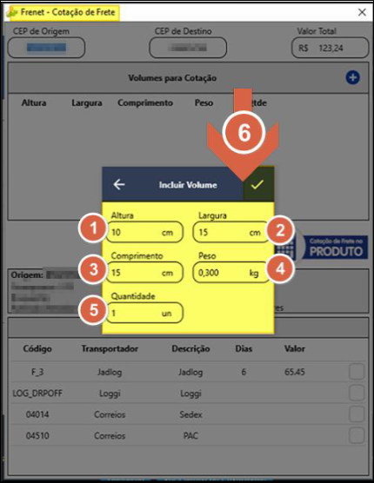Select the Jadlog F_3 quote checkbox
This screenshot has height=483, width=374.
click(357, 372)
